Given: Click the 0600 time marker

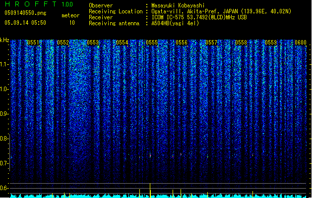Looking at the screenshot, I should pyautogui.click(x=301, y=43).
